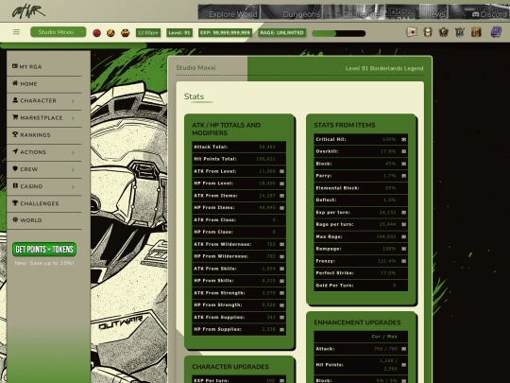Image resolution: width=510 pixels, height=383 pixels.
Task: Click info icon next to Frenzy
Action: pyautogui.click(x=403, y=261)
